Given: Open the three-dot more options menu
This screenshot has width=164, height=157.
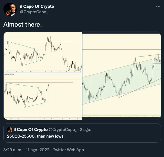Looking at the screenshot, I should 158,6.
